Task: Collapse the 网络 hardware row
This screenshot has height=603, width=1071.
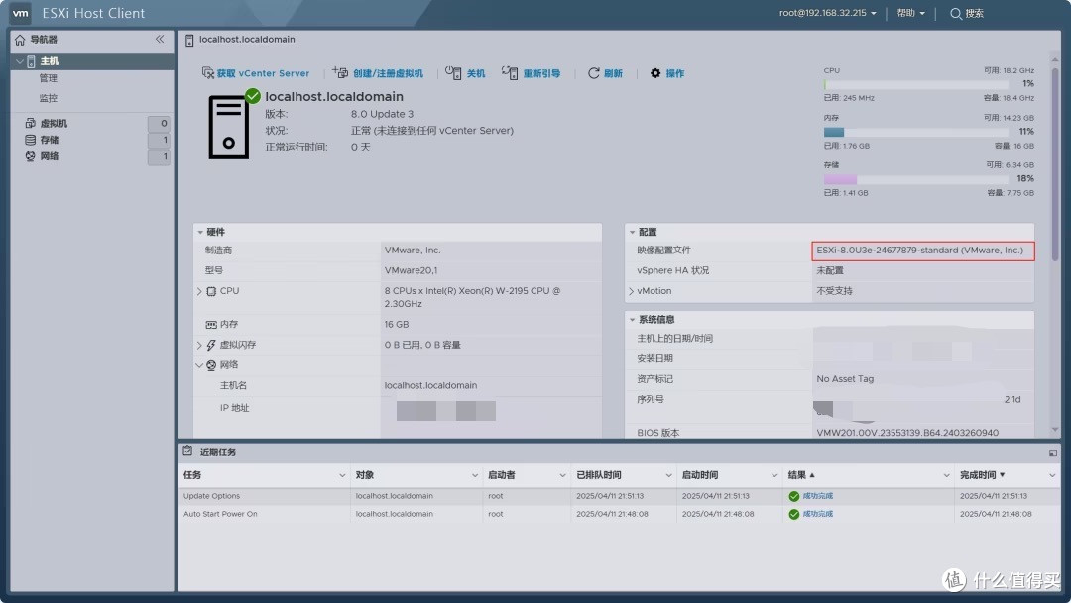Action: [199, 365]
